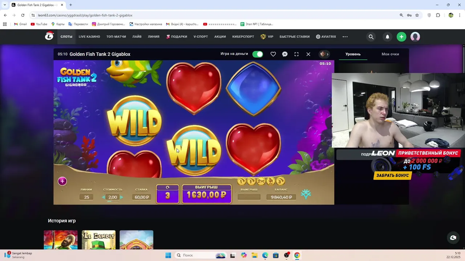Open the fisherman game thumbnail in history
The width and height of the screenshot is (465, 261).
pyautogui.click(x=61, y=240)
